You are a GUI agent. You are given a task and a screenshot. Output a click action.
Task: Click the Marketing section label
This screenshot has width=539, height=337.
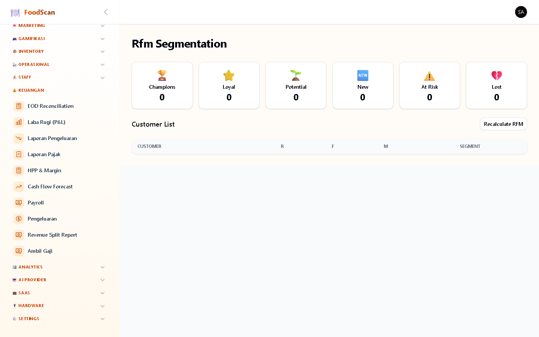32,25
